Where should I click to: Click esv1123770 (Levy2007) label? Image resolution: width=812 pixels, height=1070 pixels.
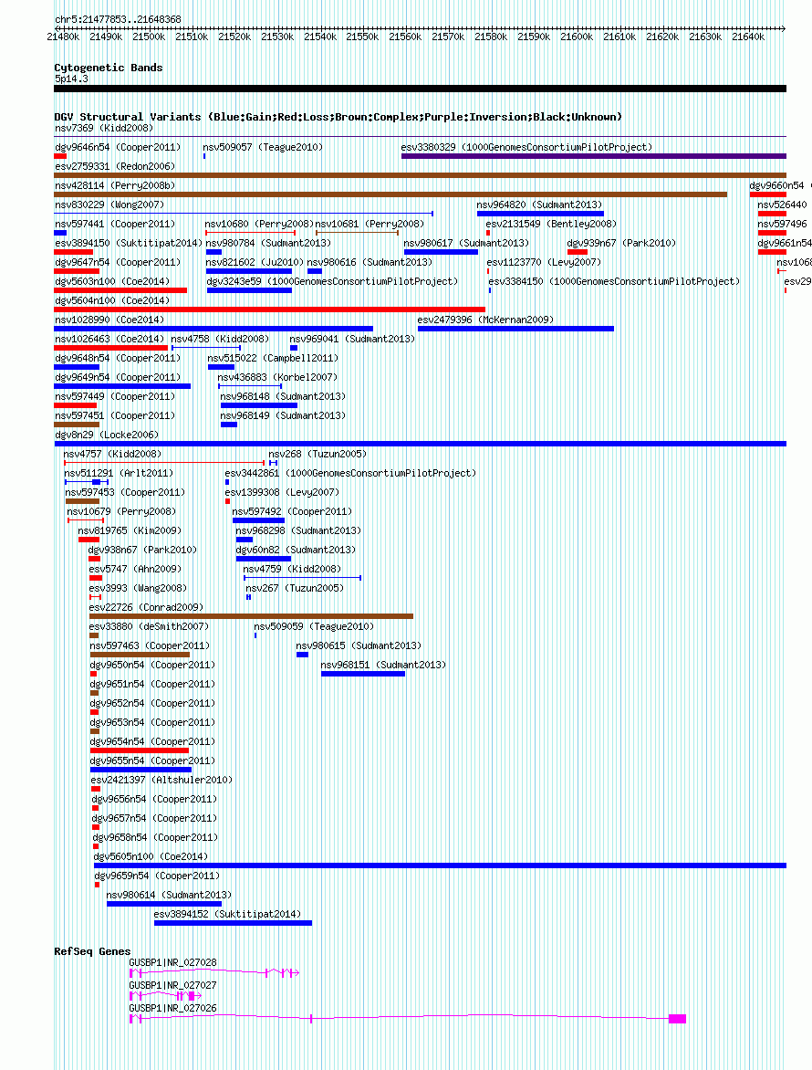[544, 262]
